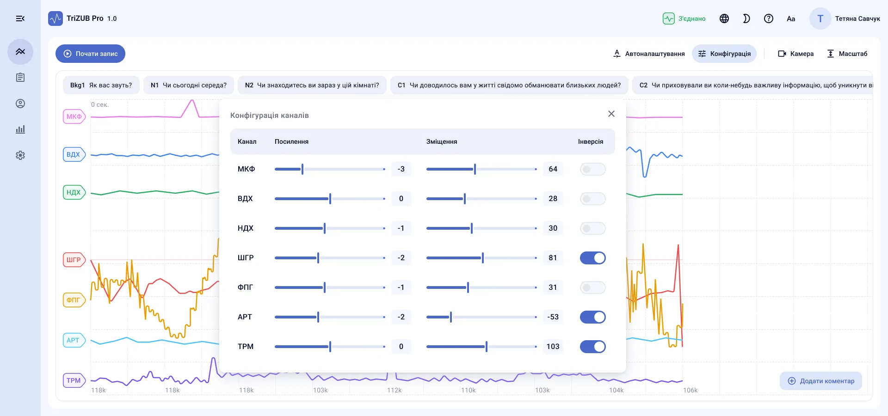Collapse the sidebar menu icon

20,18
